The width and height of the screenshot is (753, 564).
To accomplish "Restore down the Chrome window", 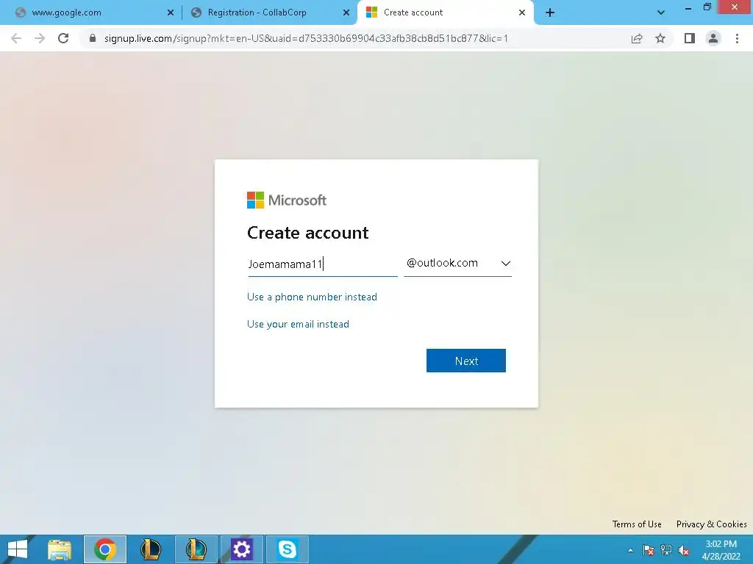I will pos(707,7).
